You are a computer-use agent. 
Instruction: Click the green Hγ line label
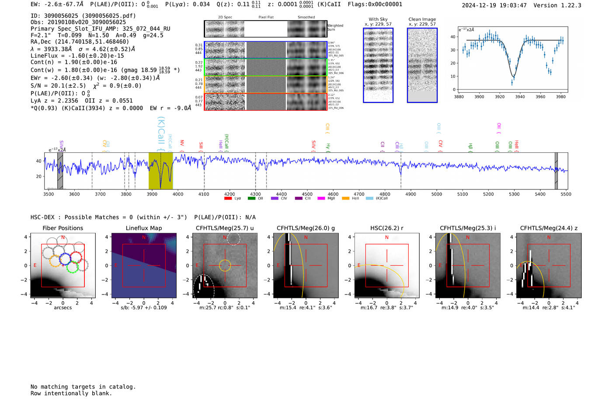click(x=328, y=147)
